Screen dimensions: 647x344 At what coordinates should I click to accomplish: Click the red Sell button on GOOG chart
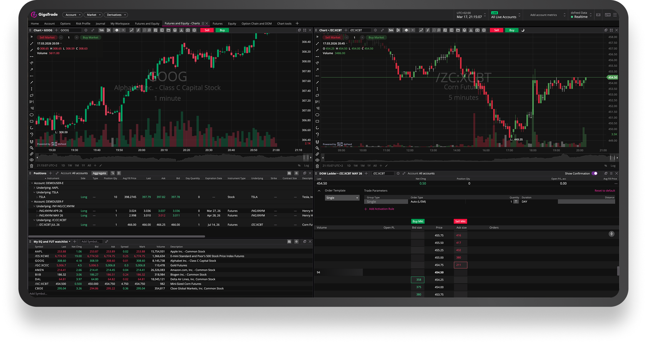(x=207, y=30)
